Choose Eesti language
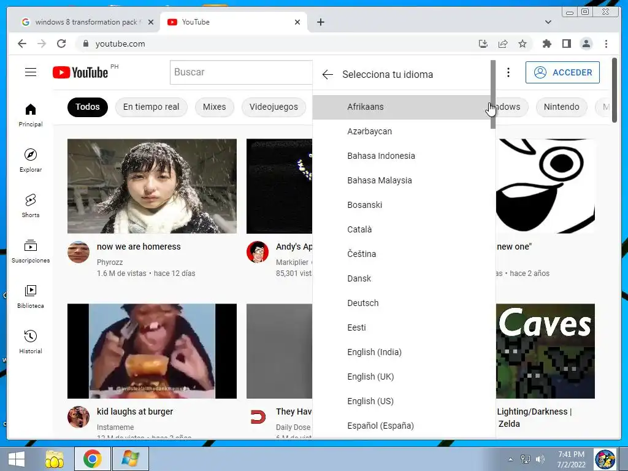This screenshot has width=628, height=471. click(401, 327)
